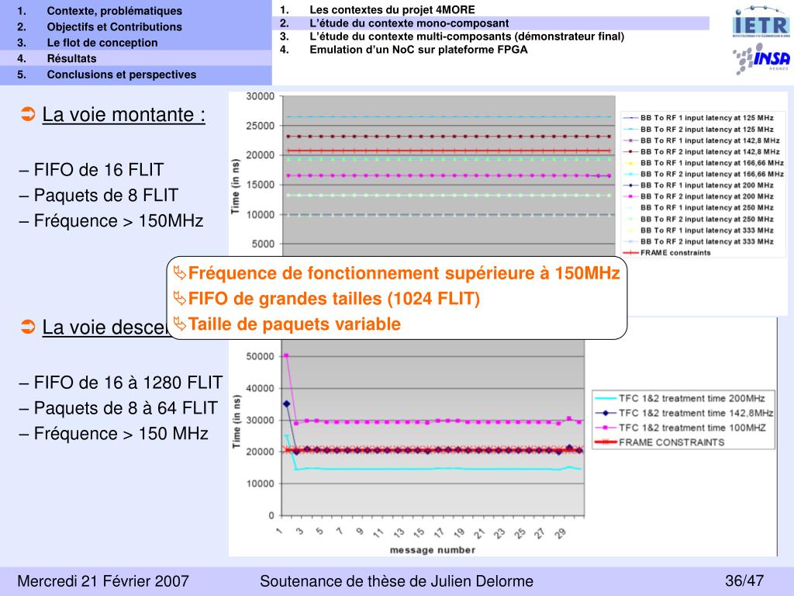794x596 pixels.
Task: Open 'Conclusions et perspectives' section
Action: point(122,74)
